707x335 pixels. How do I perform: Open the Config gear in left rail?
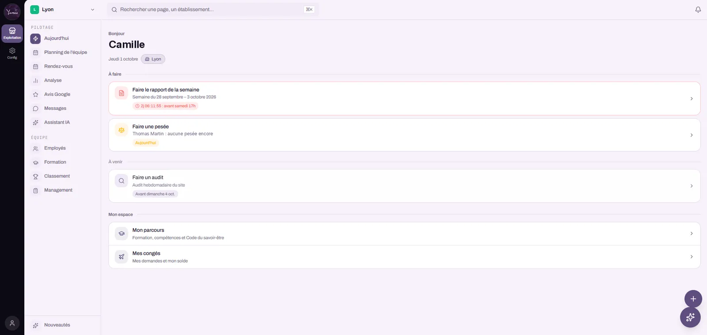(12, 53)
